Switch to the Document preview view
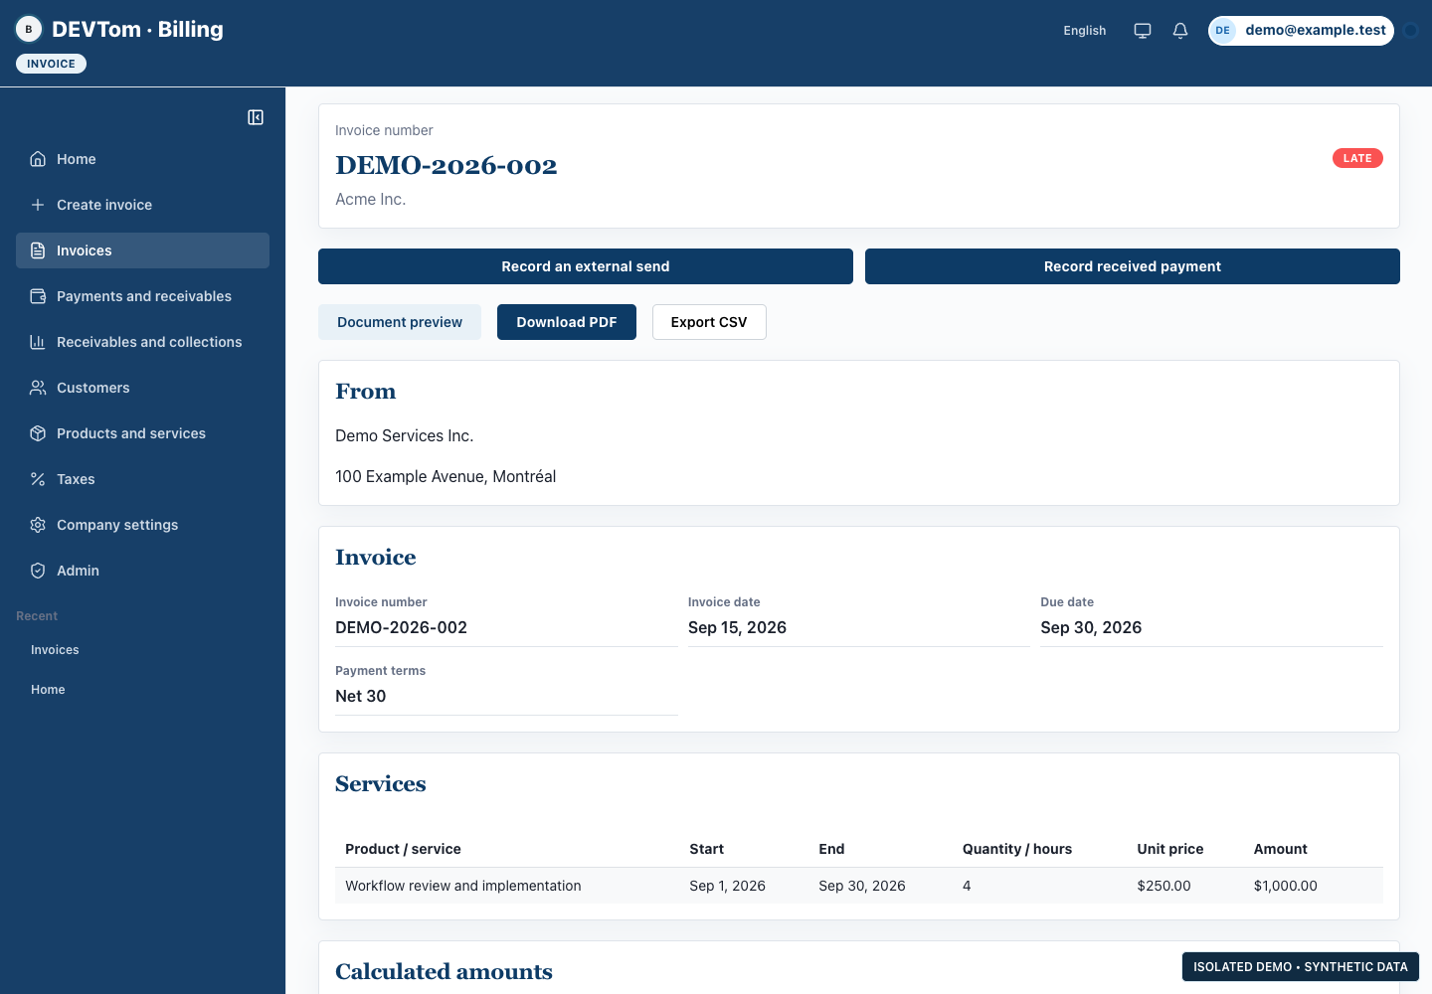 click(400, 322)
